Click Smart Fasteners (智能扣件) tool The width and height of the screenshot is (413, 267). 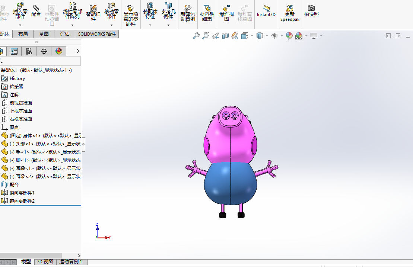tap(93, 13)
